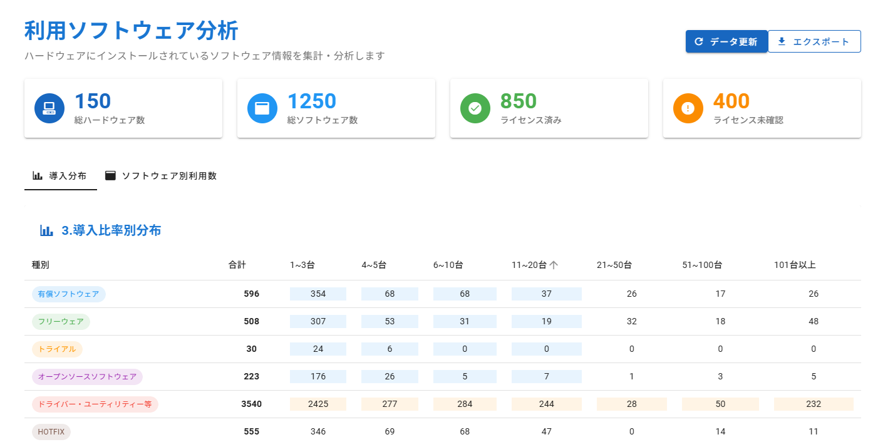Viewport: 883px width, 442px height.
Task: Sort by the 1~3台 column header
Action: [x=302, y=265]
